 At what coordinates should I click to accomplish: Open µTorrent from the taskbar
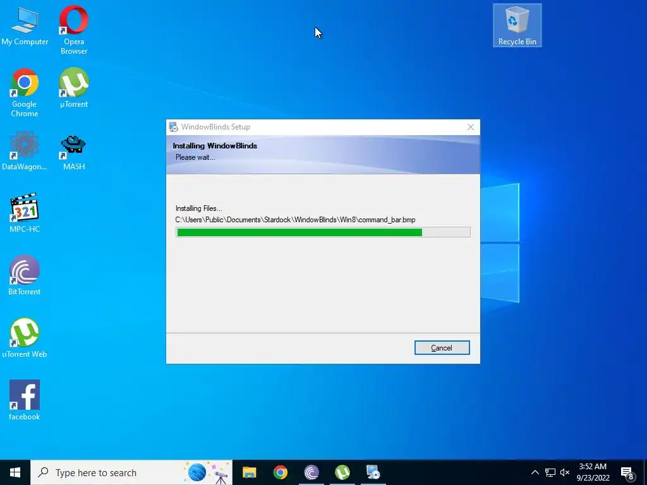tap(342, 472)
